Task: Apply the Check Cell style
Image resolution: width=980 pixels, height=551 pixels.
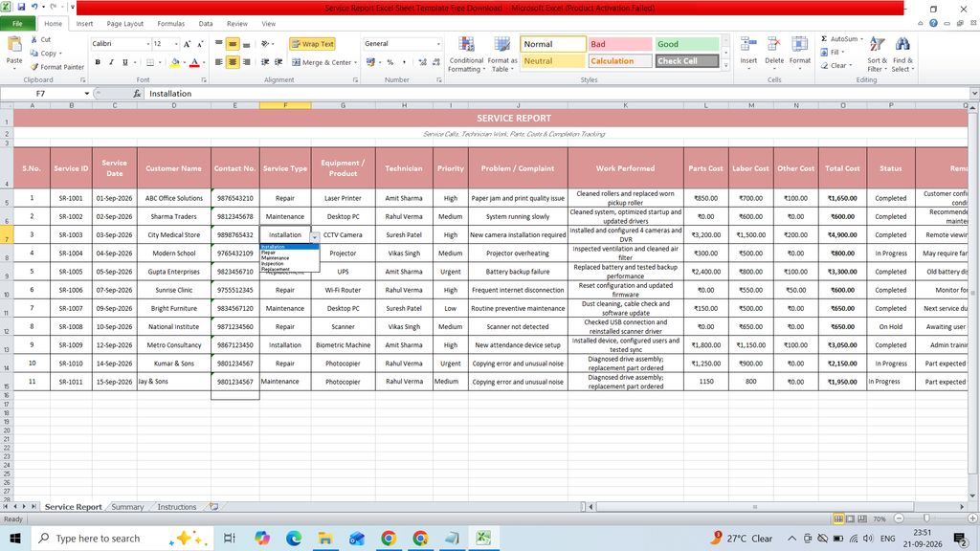Action: point(686,61)
